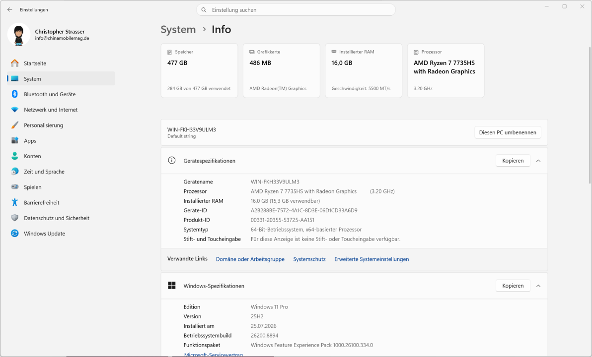Copy Gerätespezifikationen with Kopieren button
This screenshot has width=592, height=357.
tap(513, 161)
